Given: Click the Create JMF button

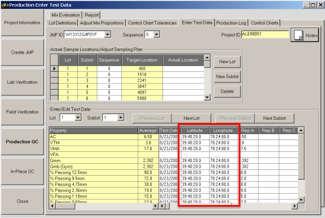Looking at the screenshot, I should (23, 53).
